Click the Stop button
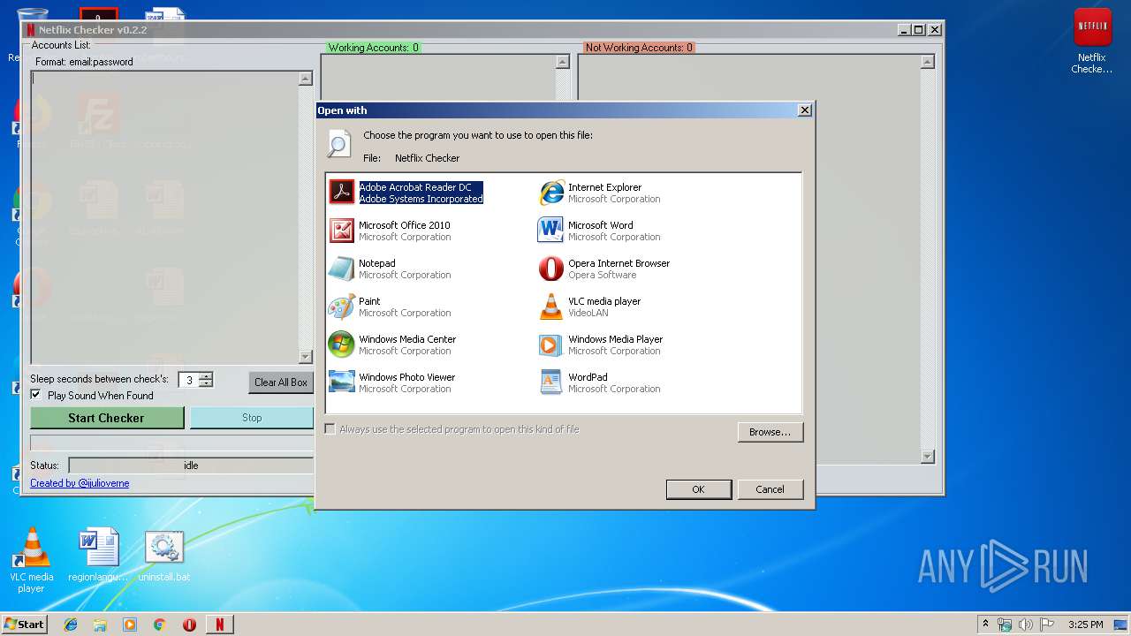Viewport: 1131px width, 636px height. coord(252,418)
